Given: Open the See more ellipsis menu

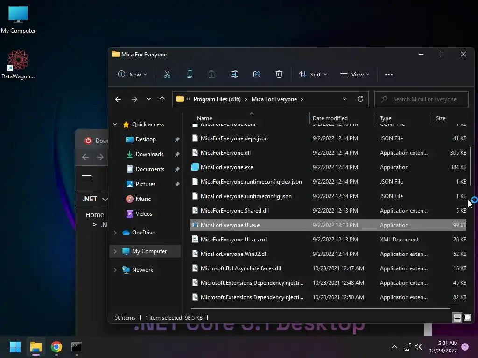Looking at the screenshot, I should 389,74.
